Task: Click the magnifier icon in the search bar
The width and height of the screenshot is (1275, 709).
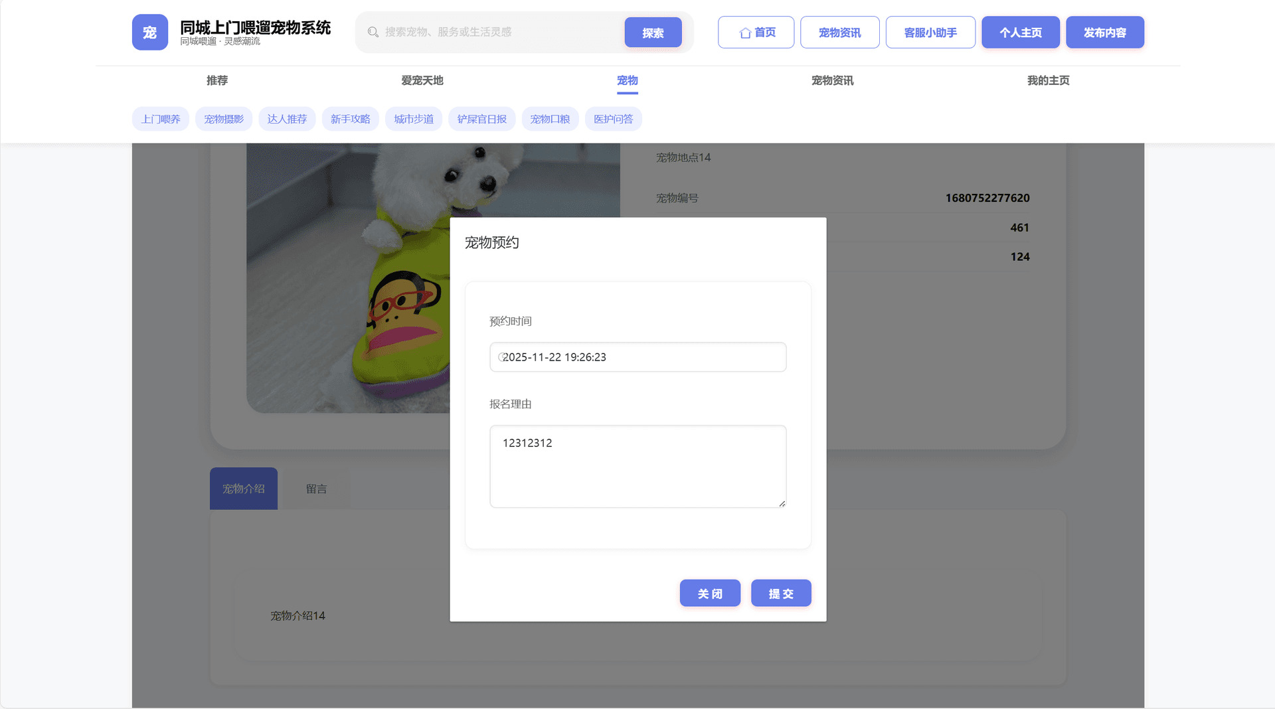Action: coord(373,31)
